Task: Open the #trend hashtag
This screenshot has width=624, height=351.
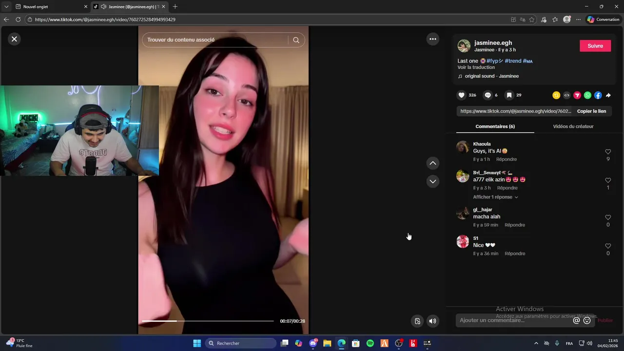Action: (513, 61)
